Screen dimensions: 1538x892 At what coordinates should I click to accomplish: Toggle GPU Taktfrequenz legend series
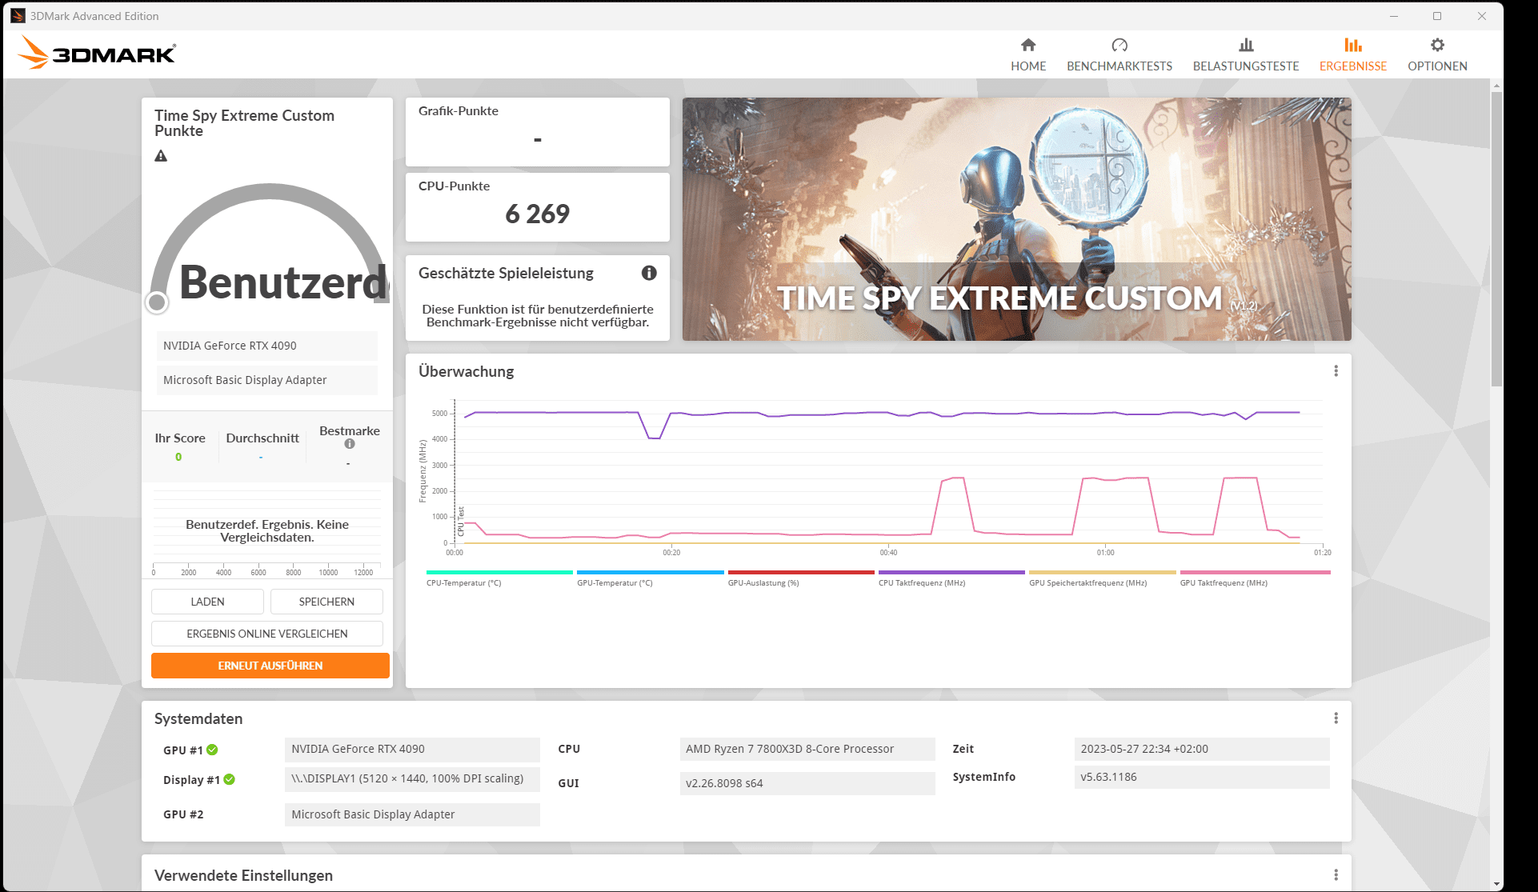coord(1223,582)
